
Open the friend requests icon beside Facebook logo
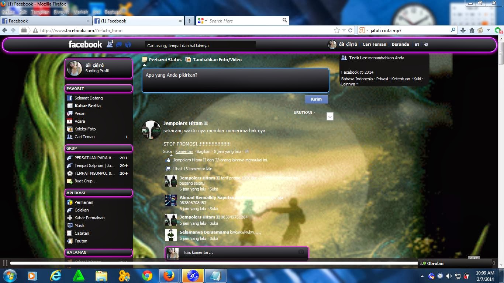coord(110,44)
